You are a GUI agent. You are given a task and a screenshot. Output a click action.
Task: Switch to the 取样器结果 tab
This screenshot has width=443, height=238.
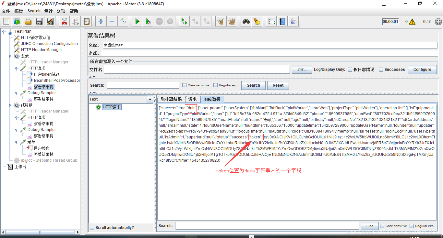pos(171,99)
